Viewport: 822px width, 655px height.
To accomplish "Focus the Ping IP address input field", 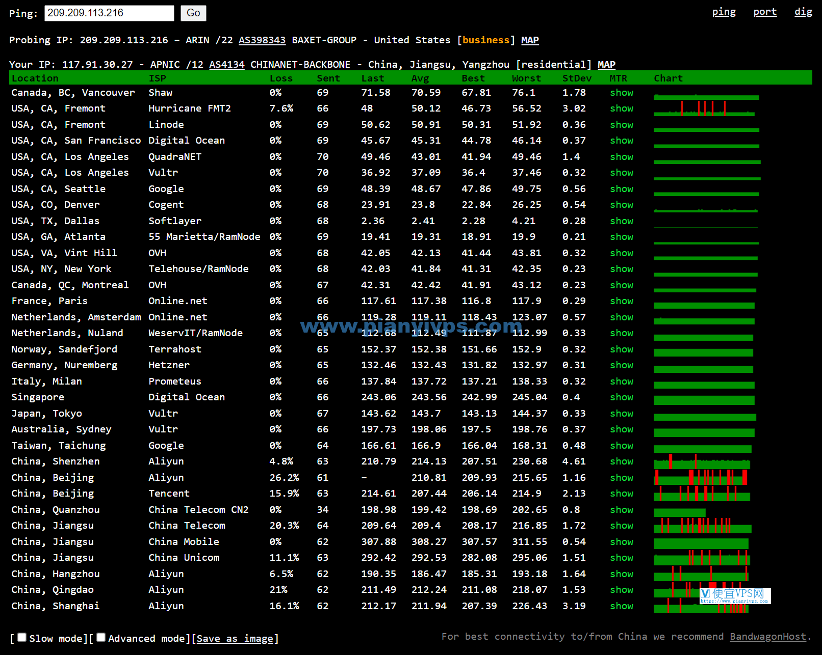I will point(109,13).
